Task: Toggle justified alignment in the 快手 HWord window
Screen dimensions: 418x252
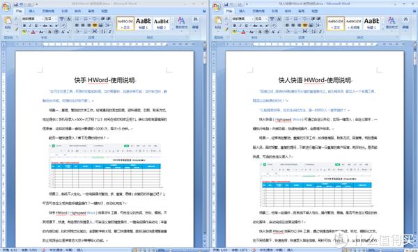Action: (x=95, y=25)
